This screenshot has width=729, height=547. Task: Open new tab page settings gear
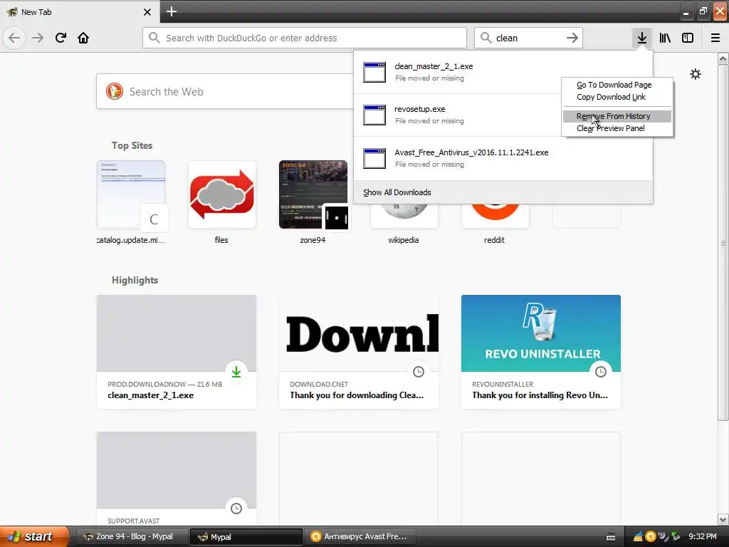tap(696, 74)
